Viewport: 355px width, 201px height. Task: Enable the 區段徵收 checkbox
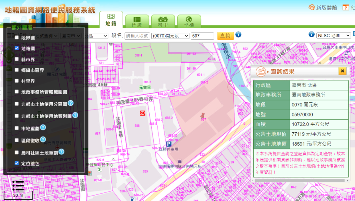[17, 140]
